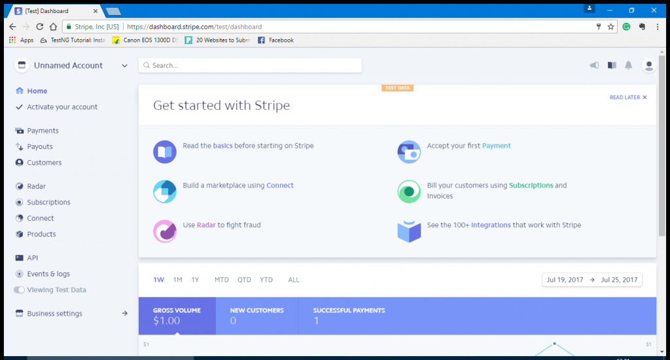Screen dimensions: 670x360
Task: Select the New Customers metric tab
Action: click(256, 316)
